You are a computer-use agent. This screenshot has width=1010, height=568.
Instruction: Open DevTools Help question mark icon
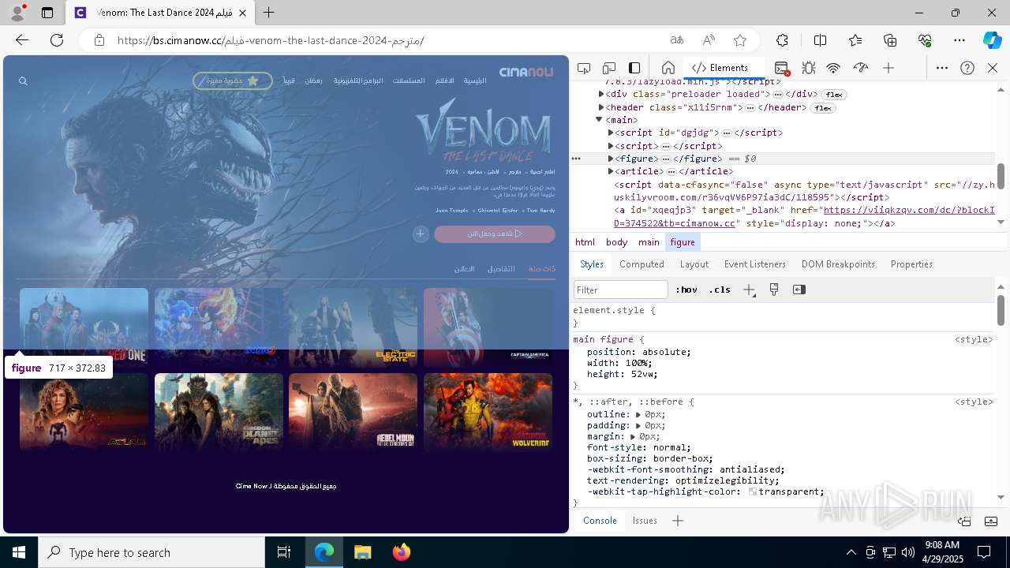click(967, 68)
